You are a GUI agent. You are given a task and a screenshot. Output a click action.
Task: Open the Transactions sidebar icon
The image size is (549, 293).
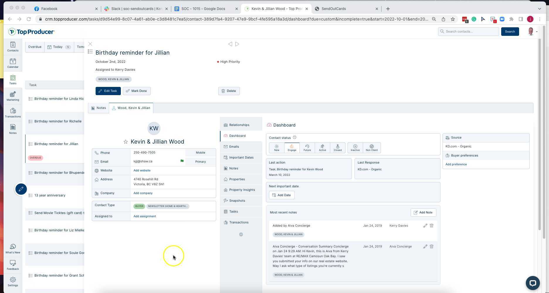[x=13, y=113]
